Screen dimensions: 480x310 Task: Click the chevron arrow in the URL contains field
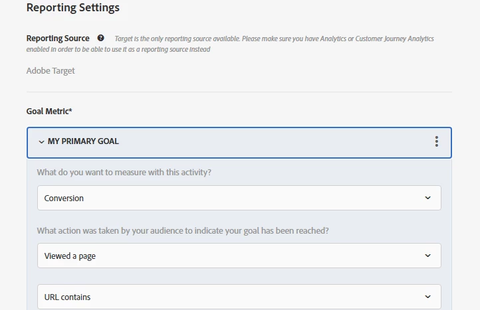[427, 297]
